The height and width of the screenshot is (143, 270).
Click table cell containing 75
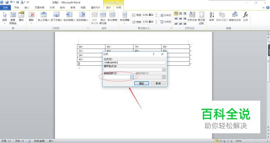tap(147, 47)
